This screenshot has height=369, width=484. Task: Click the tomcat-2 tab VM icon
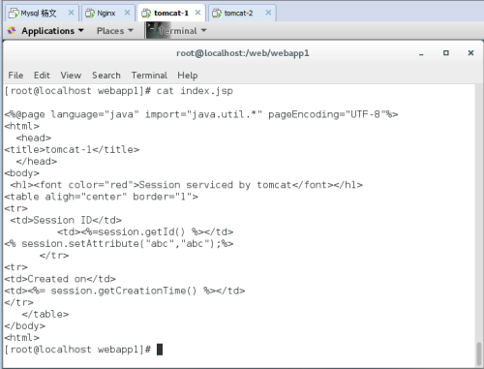pos(217,14)
